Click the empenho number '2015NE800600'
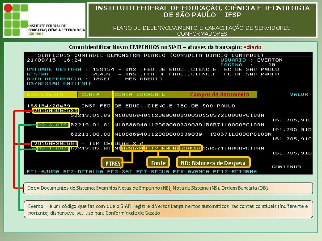 point(55,144)
